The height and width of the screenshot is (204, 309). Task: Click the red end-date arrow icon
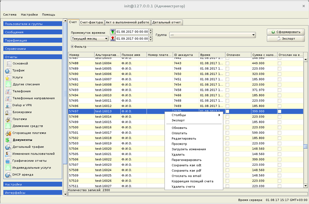pos(113,39)
